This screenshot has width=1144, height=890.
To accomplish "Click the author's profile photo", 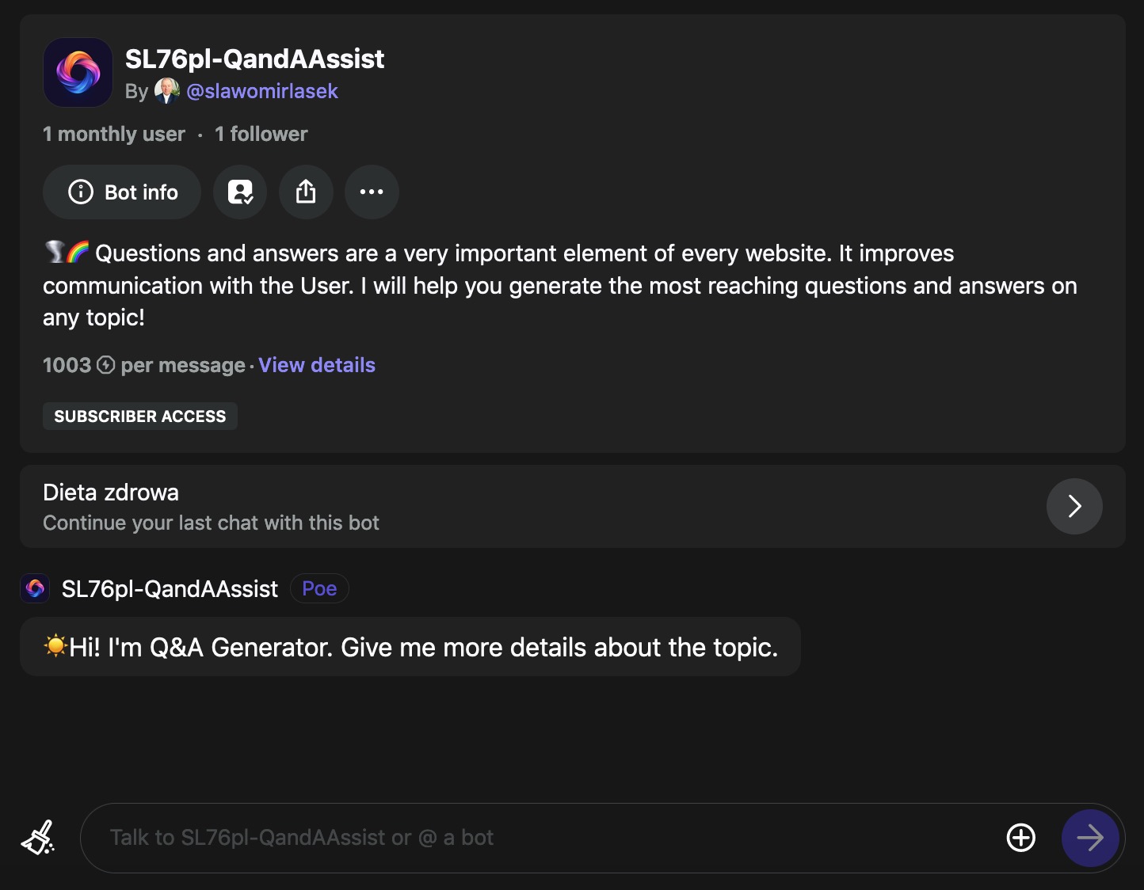I will (166, 91).
